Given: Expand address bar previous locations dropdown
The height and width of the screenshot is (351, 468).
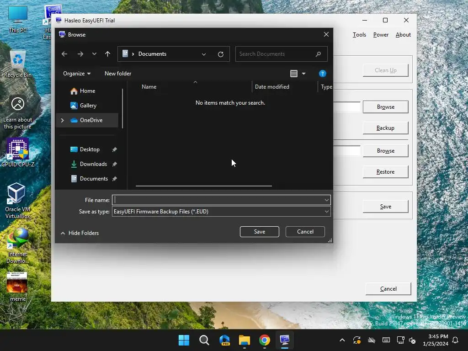Looking at the screenshot, I should [x=204, y=54].
